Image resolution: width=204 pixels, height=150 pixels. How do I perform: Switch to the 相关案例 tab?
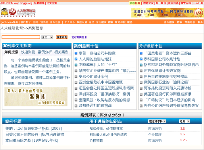pos(62,52)
